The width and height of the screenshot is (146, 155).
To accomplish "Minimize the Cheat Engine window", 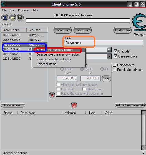I will 130,4.
